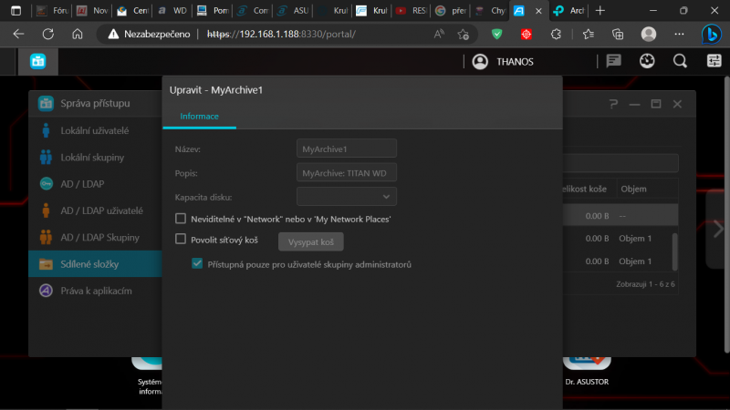Image resolution: width=730 pixels, height=410 pixels.
Task: Open browser profile avatar
Action: pyautogui.click(x=649, y=34)
